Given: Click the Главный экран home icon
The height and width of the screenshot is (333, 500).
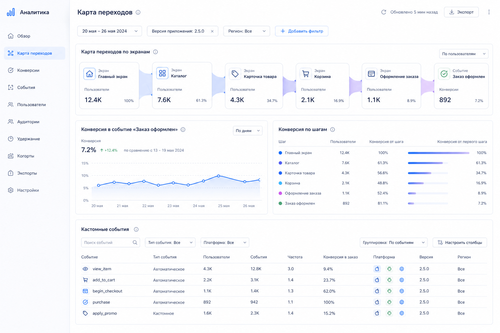Looking at the screenshot, I should point(89,74).
